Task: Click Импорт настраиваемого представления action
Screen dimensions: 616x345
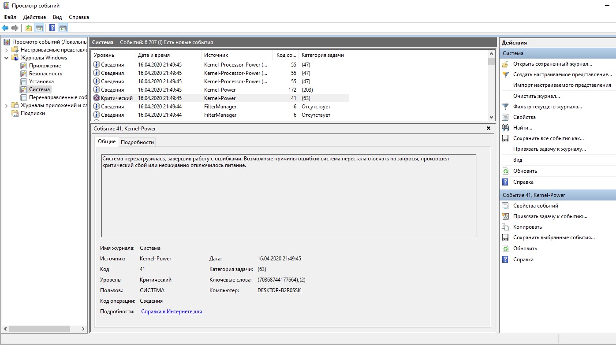Action: point(562,85)
